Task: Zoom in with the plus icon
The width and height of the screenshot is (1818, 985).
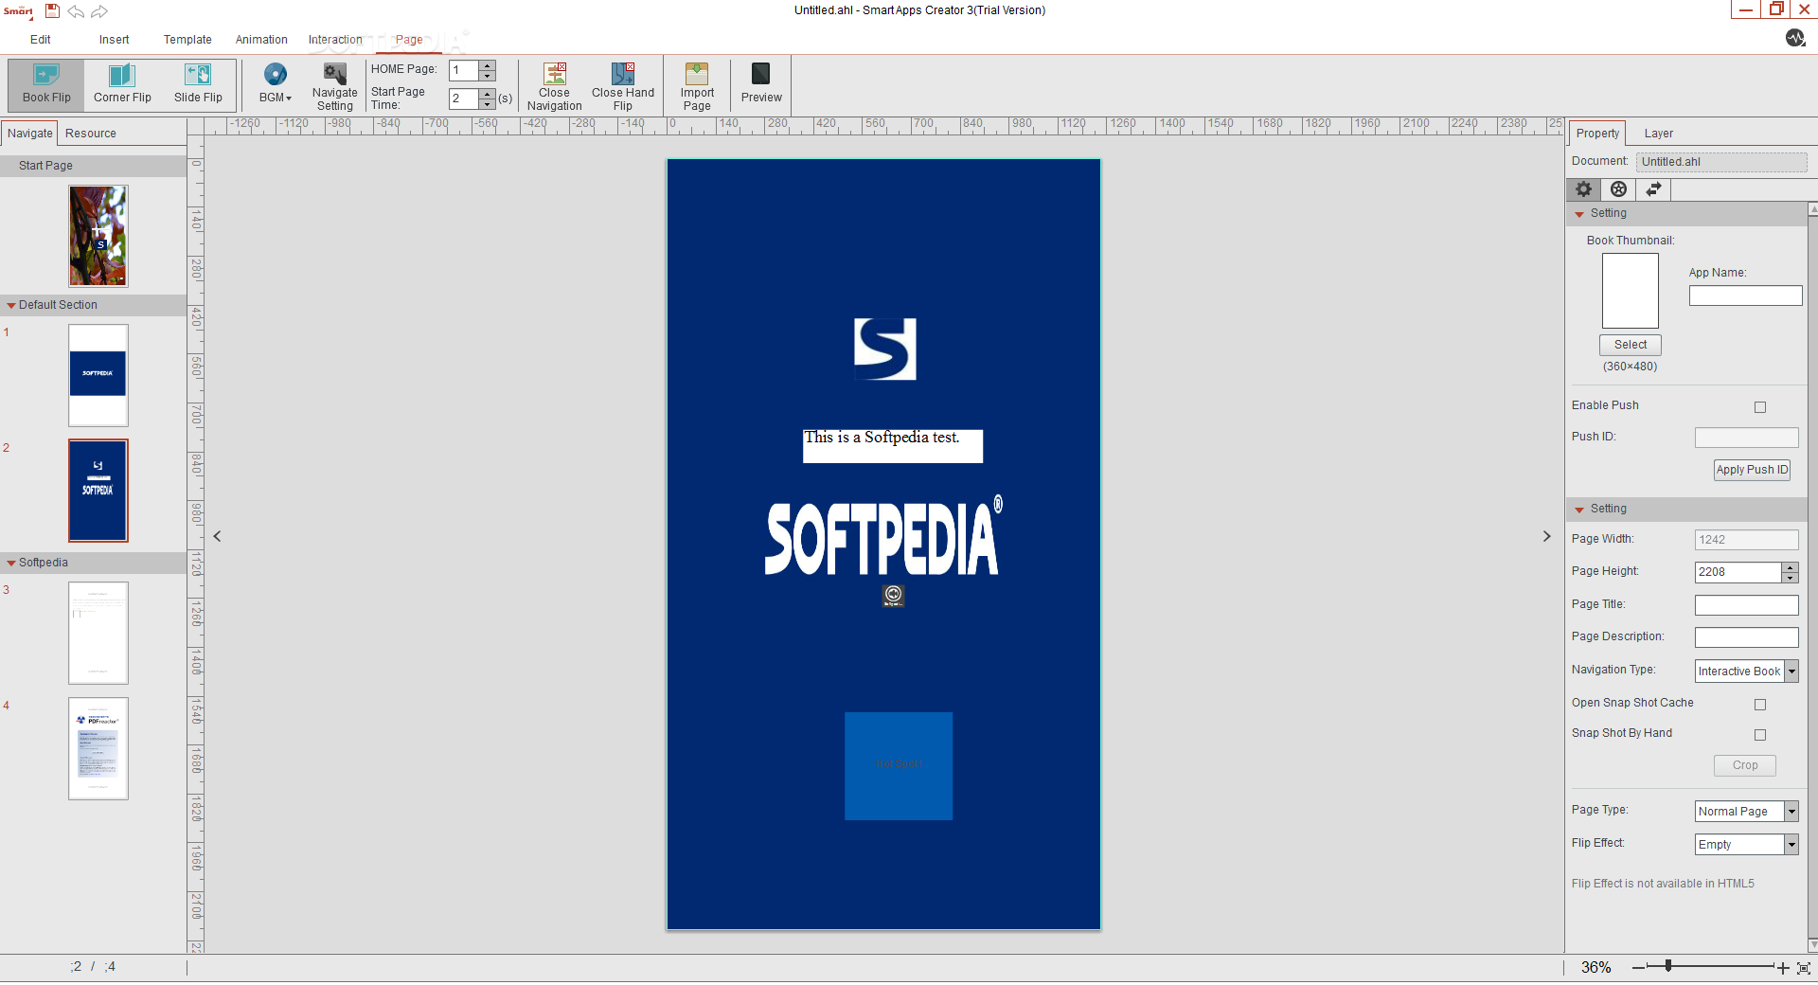Action: (1783, 968)
